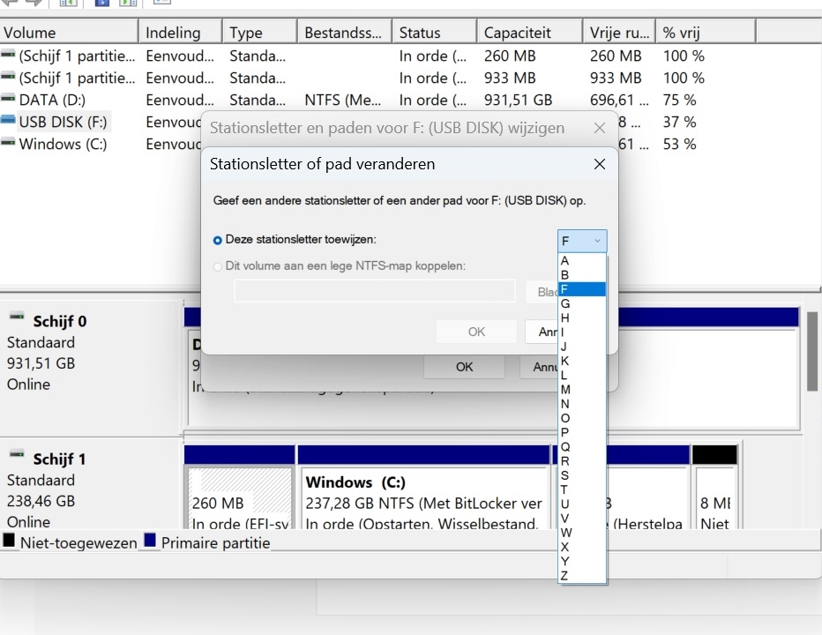Screen dimensions: 822x635
Task: Click the black Niet-toegewezen legend swatch
Action: click(x=10, y=541)
